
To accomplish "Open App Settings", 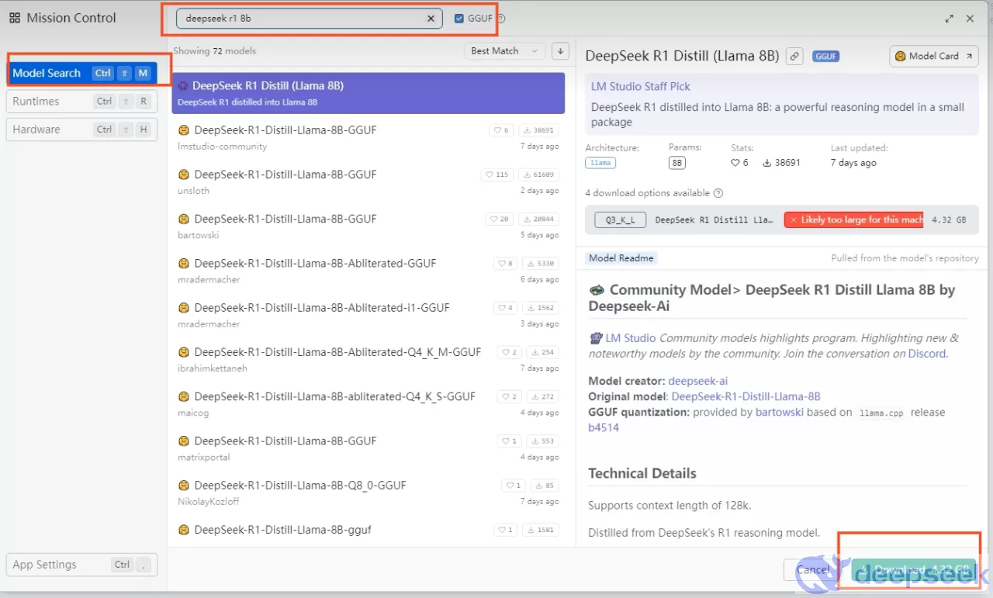I will point(81,565).
